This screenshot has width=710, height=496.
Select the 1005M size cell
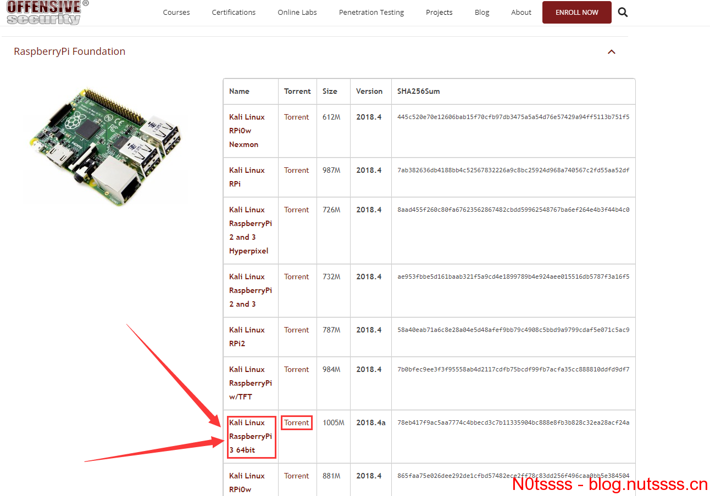tap(334, 422)
